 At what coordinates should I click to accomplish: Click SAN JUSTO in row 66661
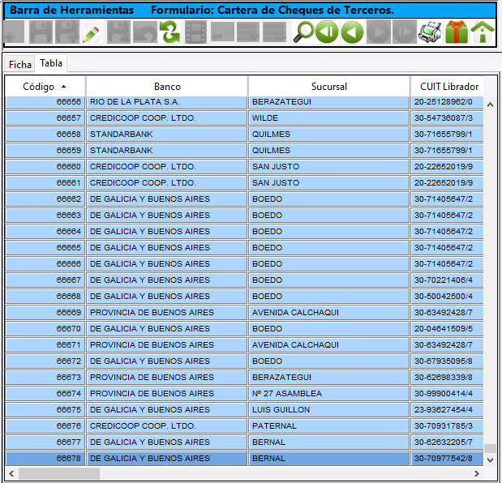328,183
